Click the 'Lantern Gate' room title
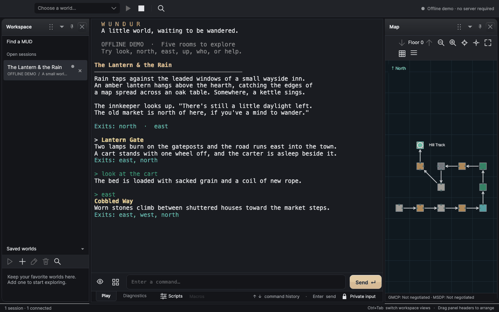Viewport: 499px width, 312px height. [x=122, y=140]
